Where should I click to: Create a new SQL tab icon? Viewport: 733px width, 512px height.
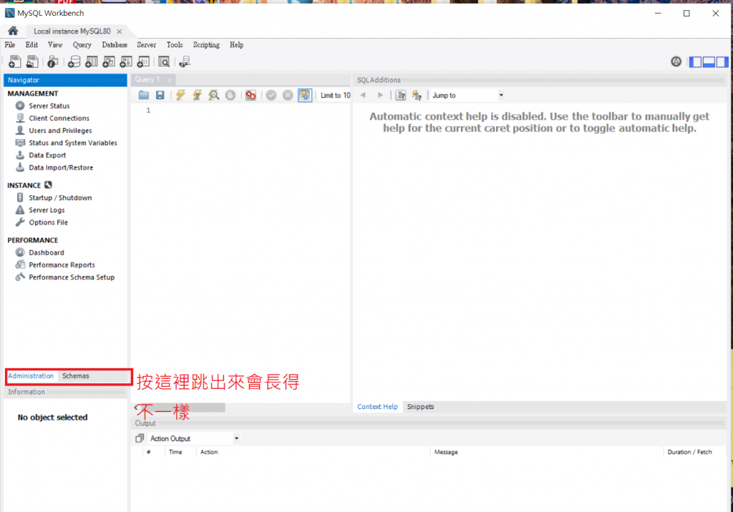coord(14,61)
